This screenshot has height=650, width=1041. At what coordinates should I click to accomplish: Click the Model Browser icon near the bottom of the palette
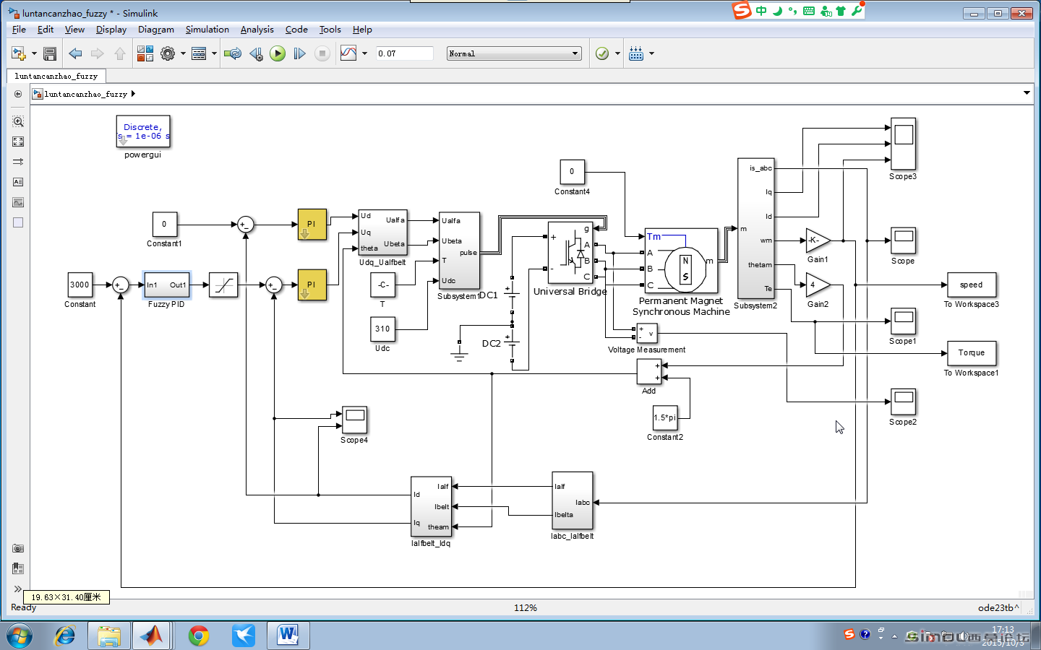[18, 568]
